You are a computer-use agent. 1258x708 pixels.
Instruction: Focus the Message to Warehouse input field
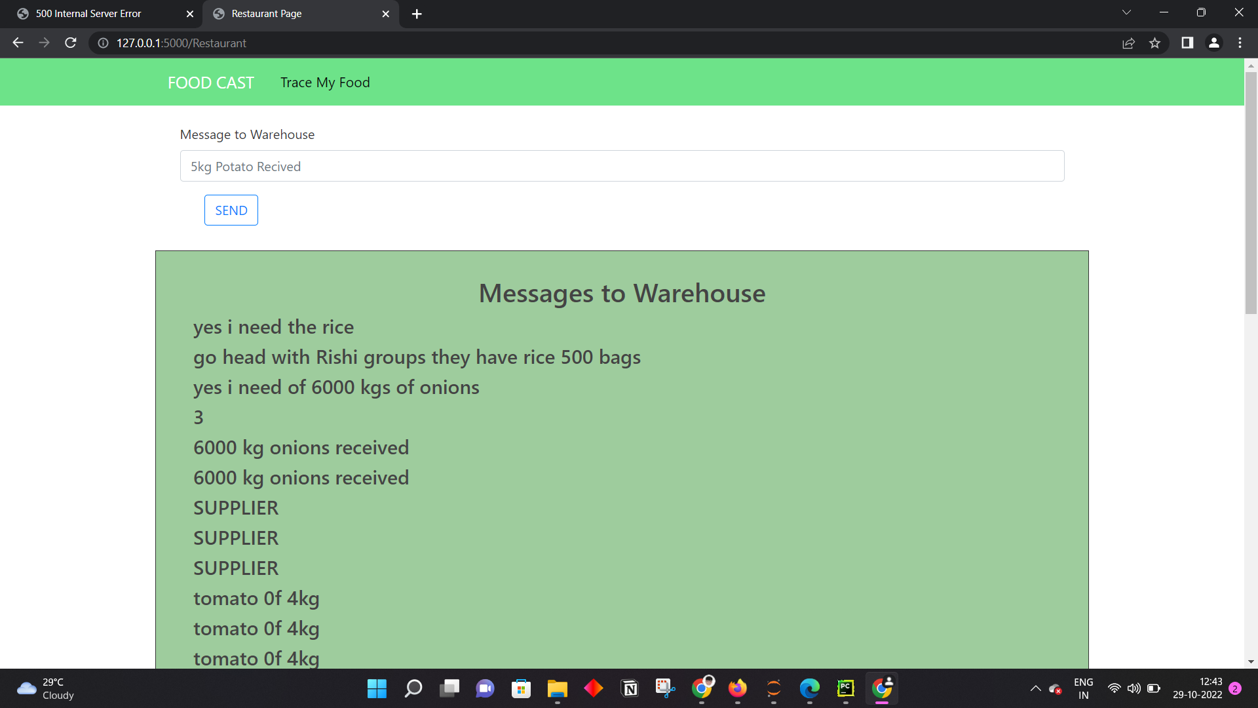[x=622, y=167]
